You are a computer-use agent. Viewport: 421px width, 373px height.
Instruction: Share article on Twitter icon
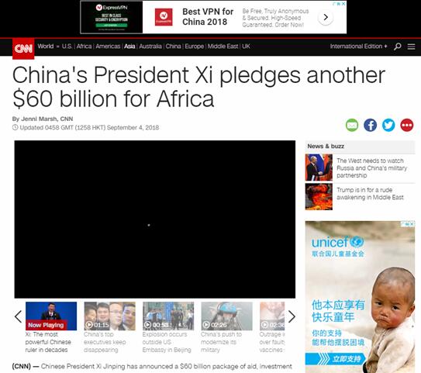pyautogui.click(x=388, y=125)
